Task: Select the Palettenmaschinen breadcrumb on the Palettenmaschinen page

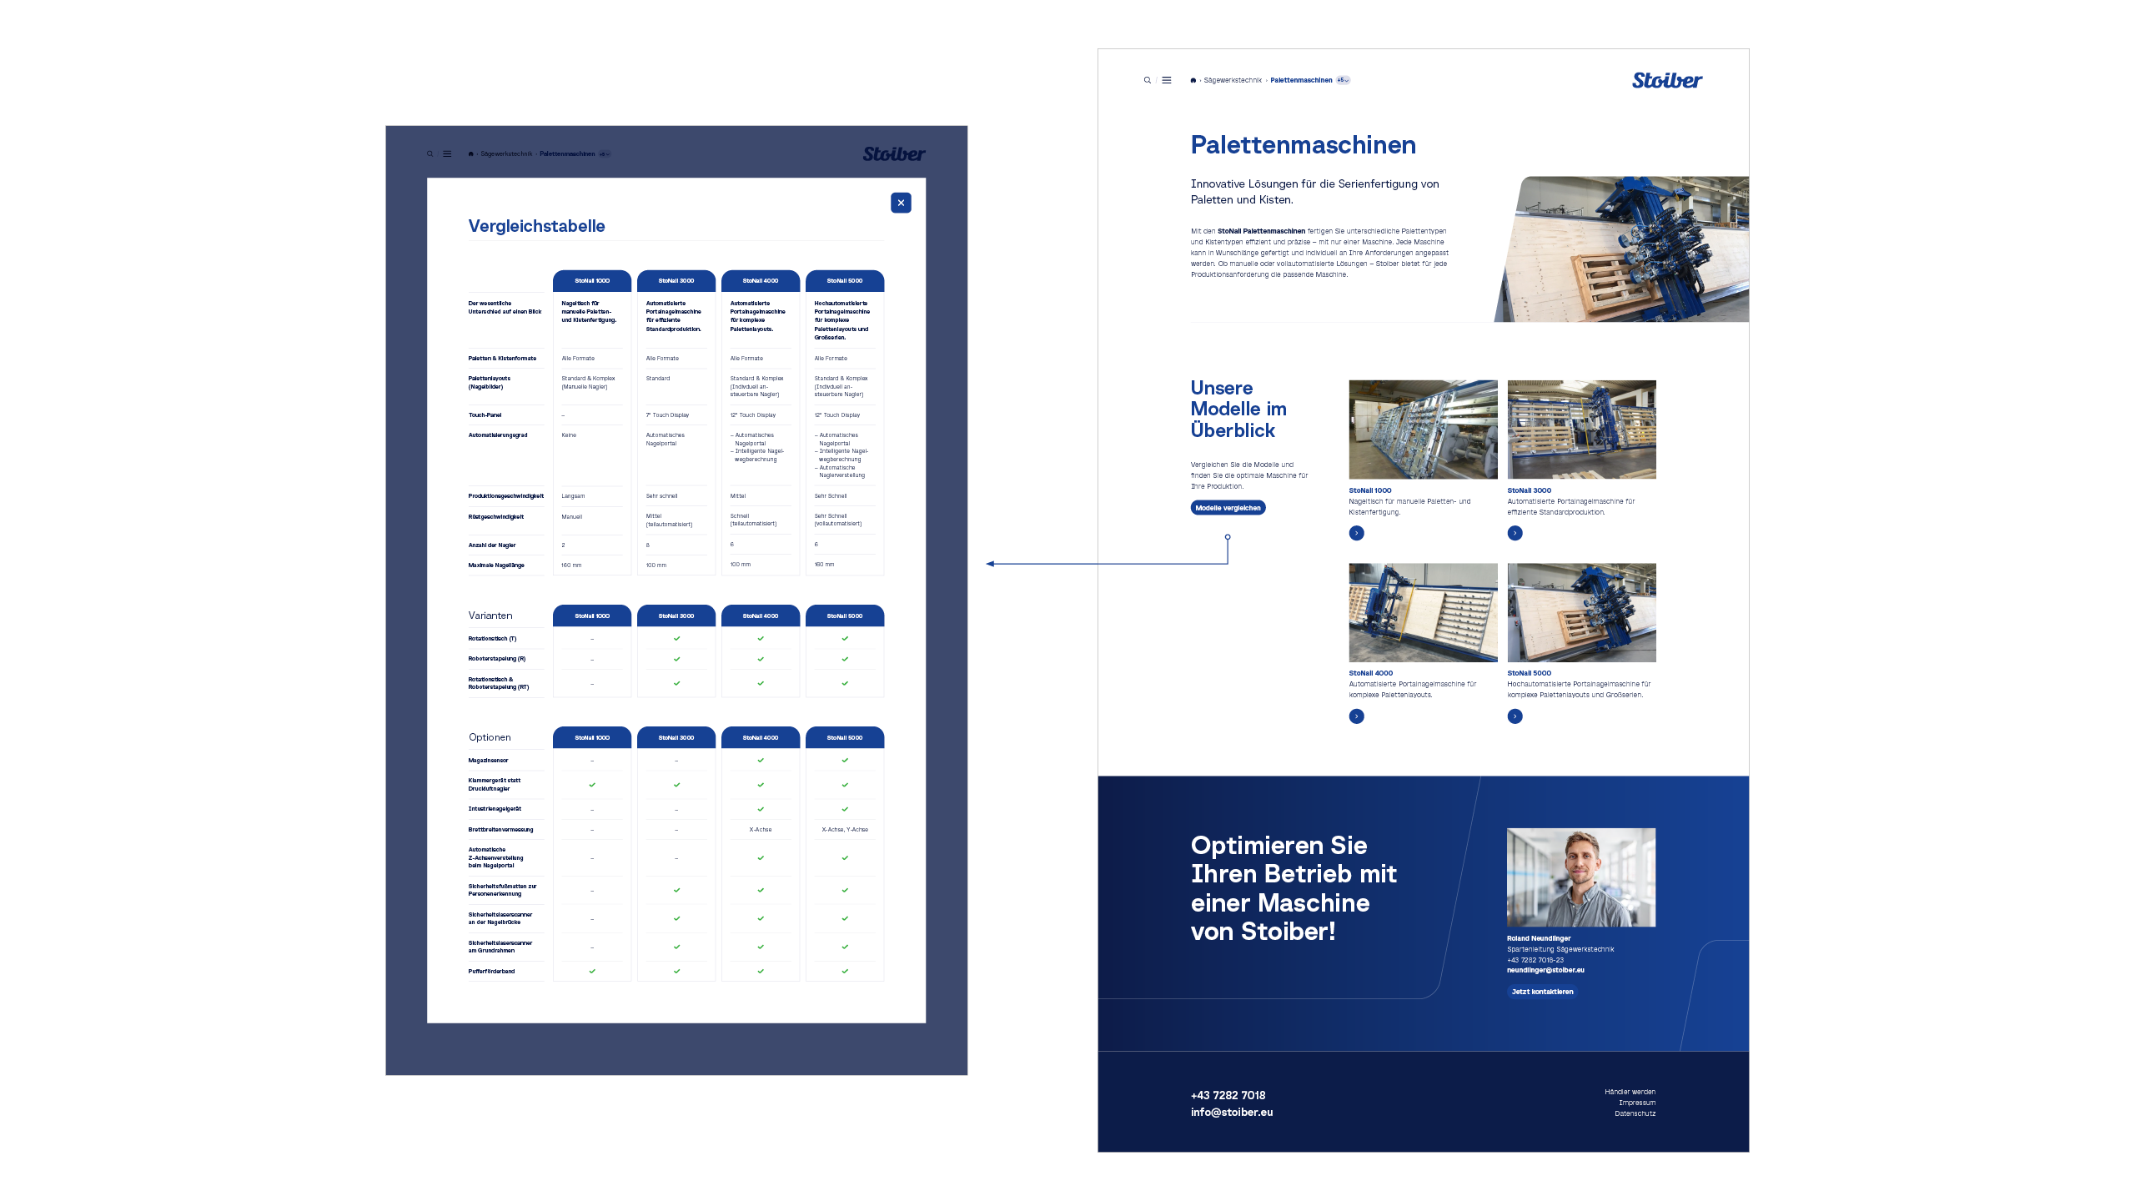Action: tap(1301, 81)
